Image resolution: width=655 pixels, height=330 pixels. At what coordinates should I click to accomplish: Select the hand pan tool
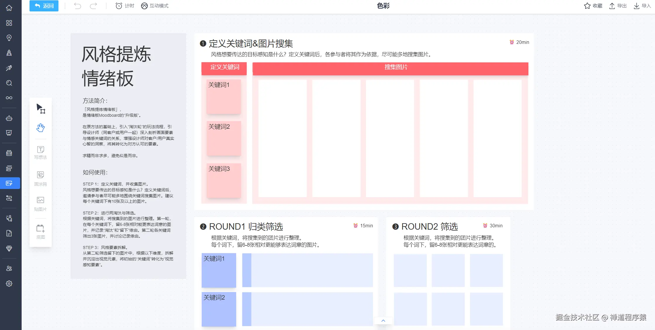coord(41,128)
